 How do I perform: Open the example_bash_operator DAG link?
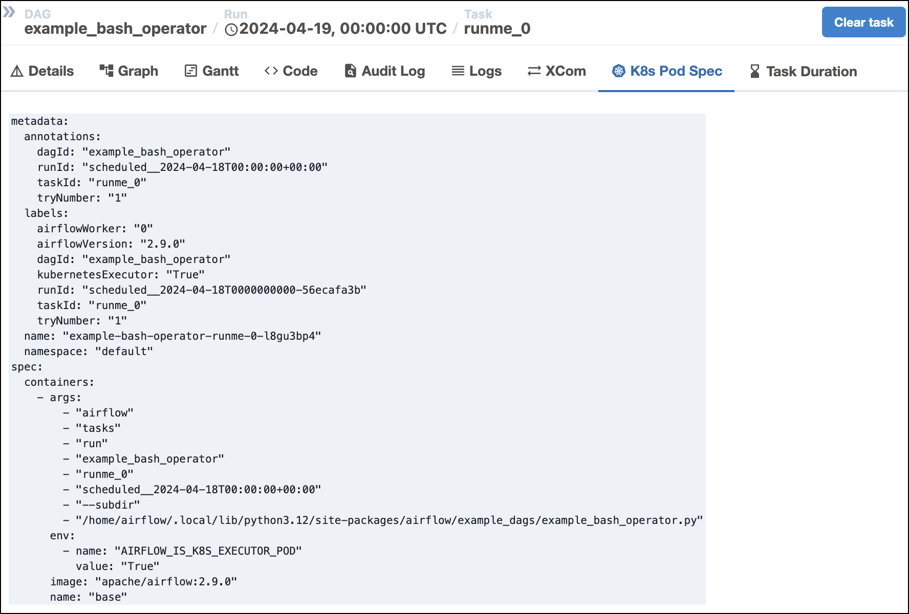point(116,29)
